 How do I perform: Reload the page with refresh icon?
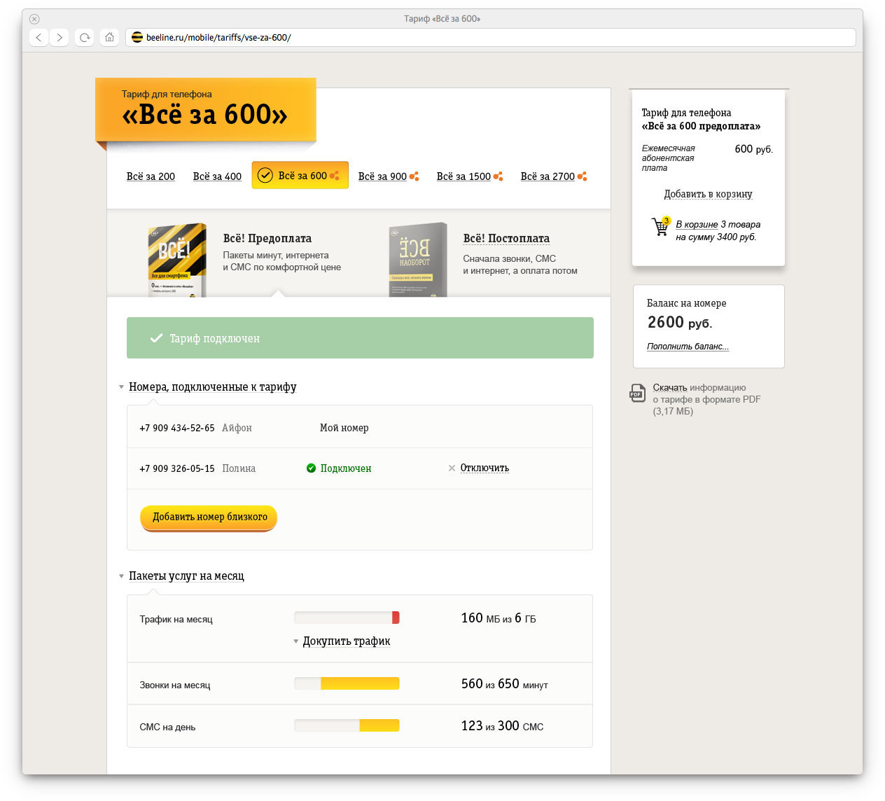[x=85, y=38]
